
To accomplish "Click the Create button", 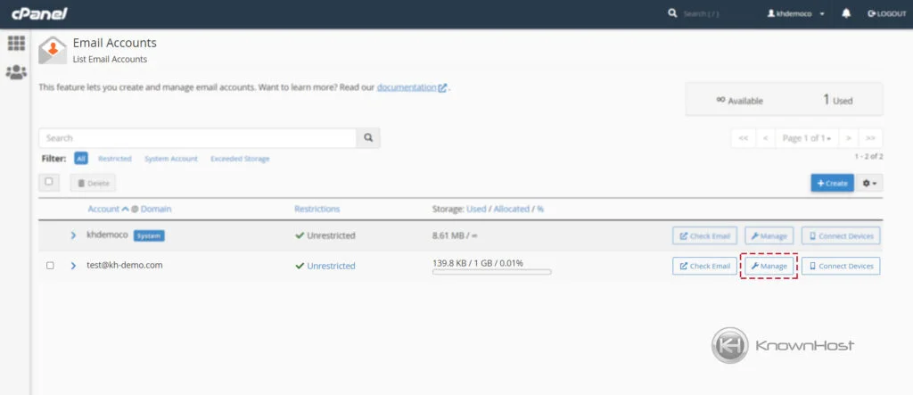I will pos(832,183).
